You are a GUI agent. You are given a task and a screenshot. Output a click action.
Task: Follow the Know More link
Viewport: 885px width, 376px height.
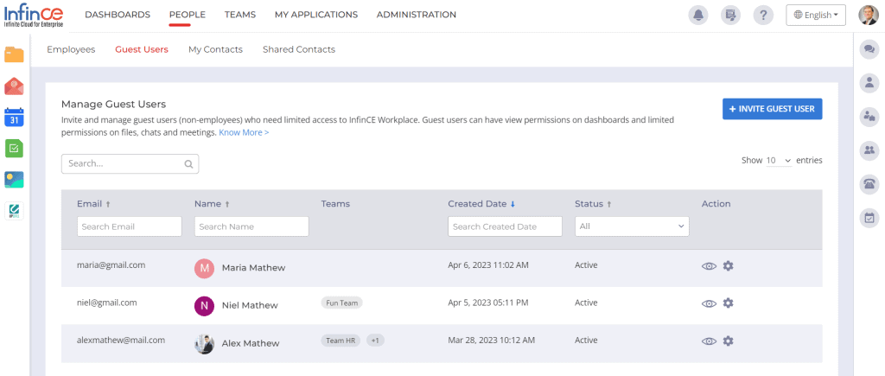(244, 132)
